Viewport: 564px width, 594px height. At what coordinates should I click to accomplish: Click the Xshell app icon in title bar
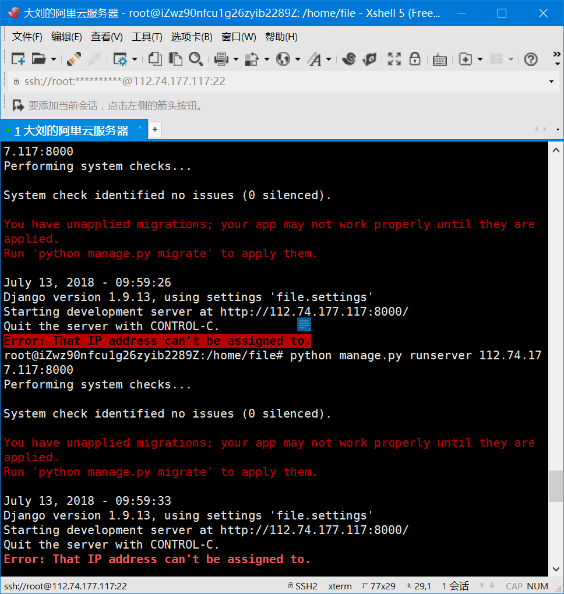pos(14,12)
